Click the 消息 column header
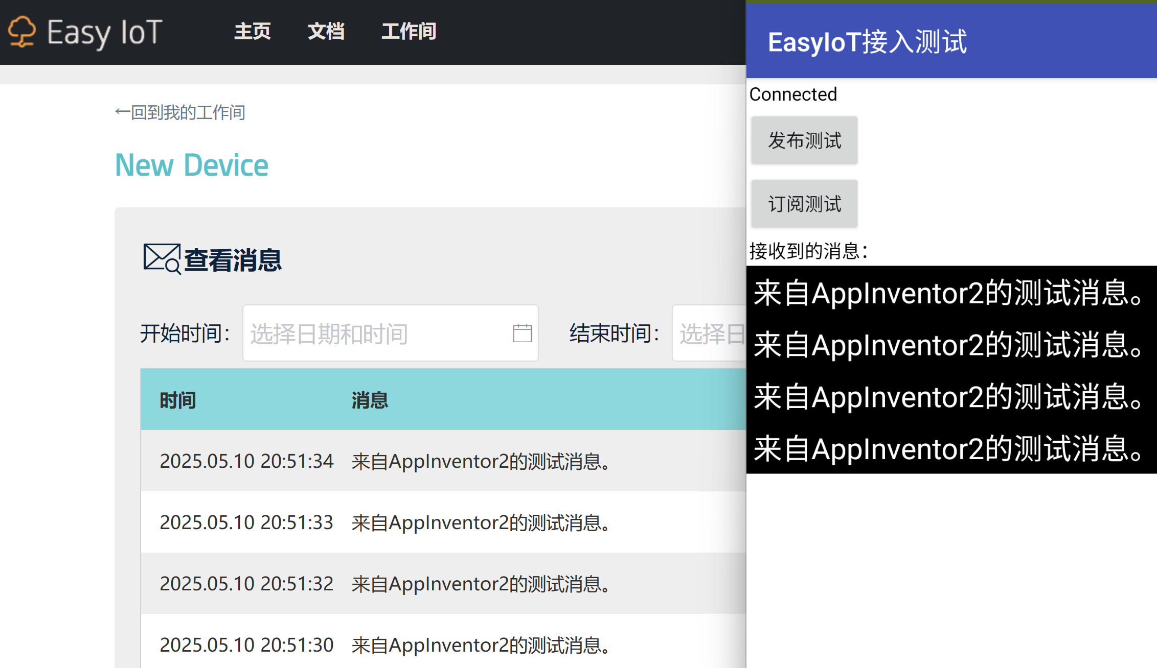Screen dimensions: 1157x668 [x=370, y=400]
